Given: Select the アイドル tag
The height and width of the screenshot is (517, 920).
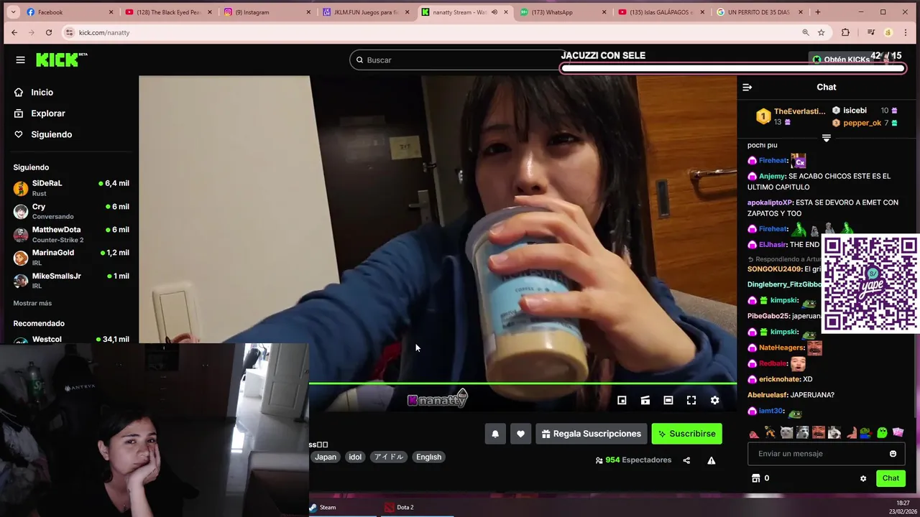Looking at the screenshot, I should tap(388, 457).
